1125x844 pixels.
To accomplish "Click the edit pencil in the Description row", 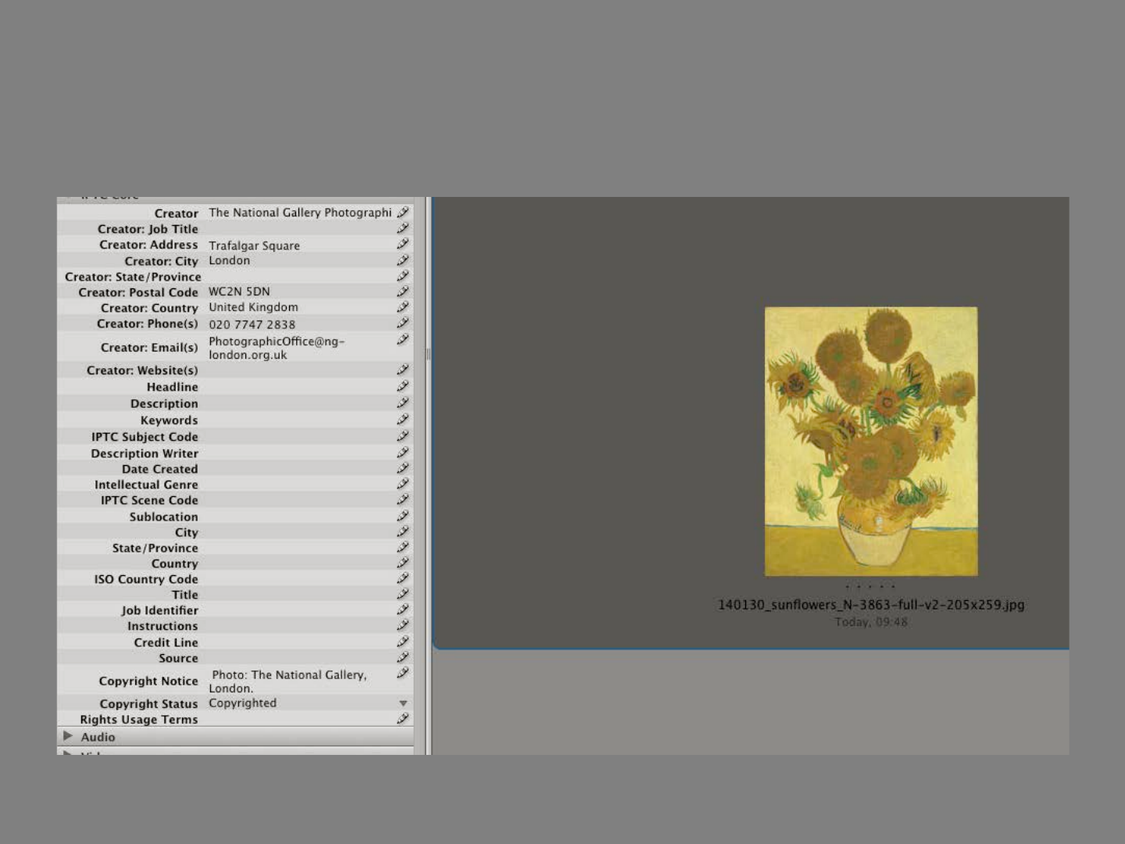I will (403, 403).
